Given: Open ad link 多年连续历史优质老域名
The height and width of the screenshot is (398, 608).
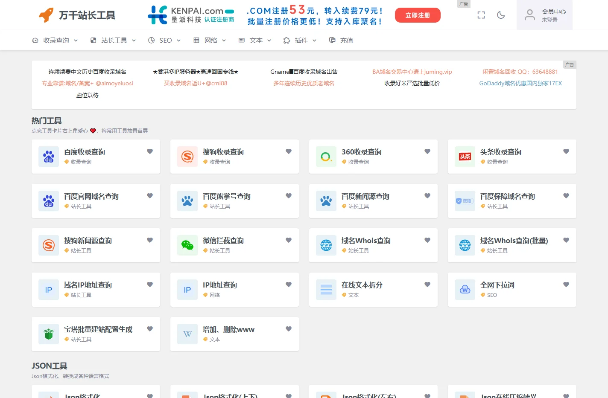Looking at the screenshot, I should pyautogui.click(x=304, y=83).
